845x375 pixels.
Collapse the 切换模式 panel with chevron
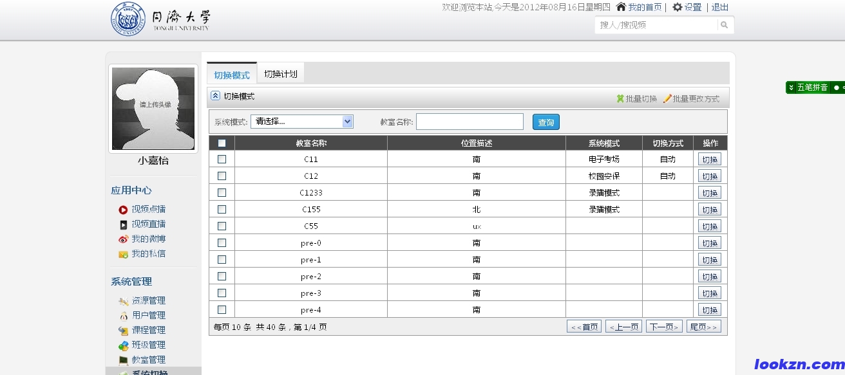click(x=216, y=96)
